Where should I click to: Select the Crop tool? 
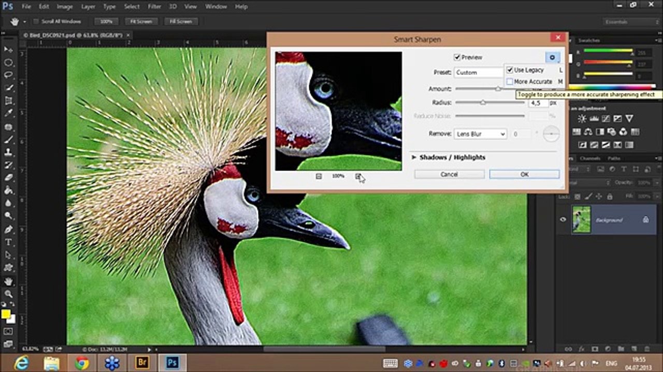click(x=8, y=101)
